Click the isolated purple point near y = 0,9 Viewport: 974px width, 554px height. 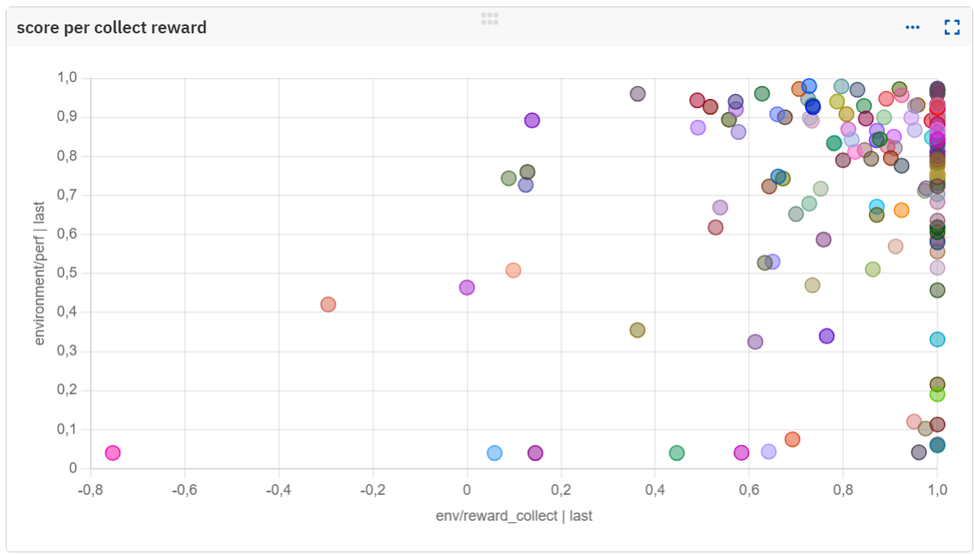(532, 120)
